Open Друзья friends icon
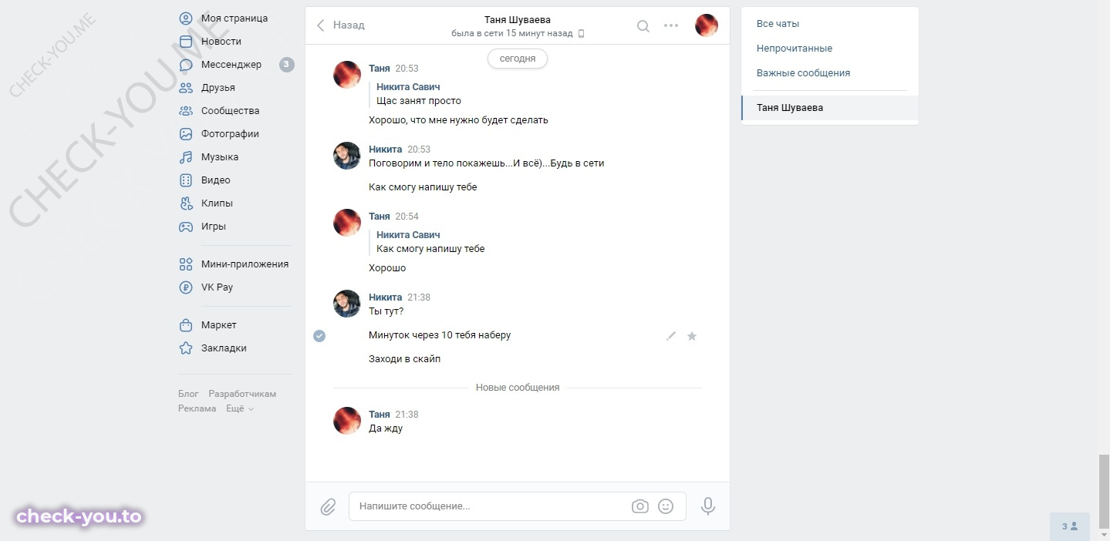Image resolution: width=1110 pixels, height=541 pixels. 186,88
